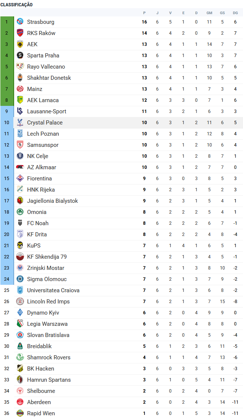Click the AZ Alkmaar club logo
Viewport: 243px width, 419px height.
20,167
